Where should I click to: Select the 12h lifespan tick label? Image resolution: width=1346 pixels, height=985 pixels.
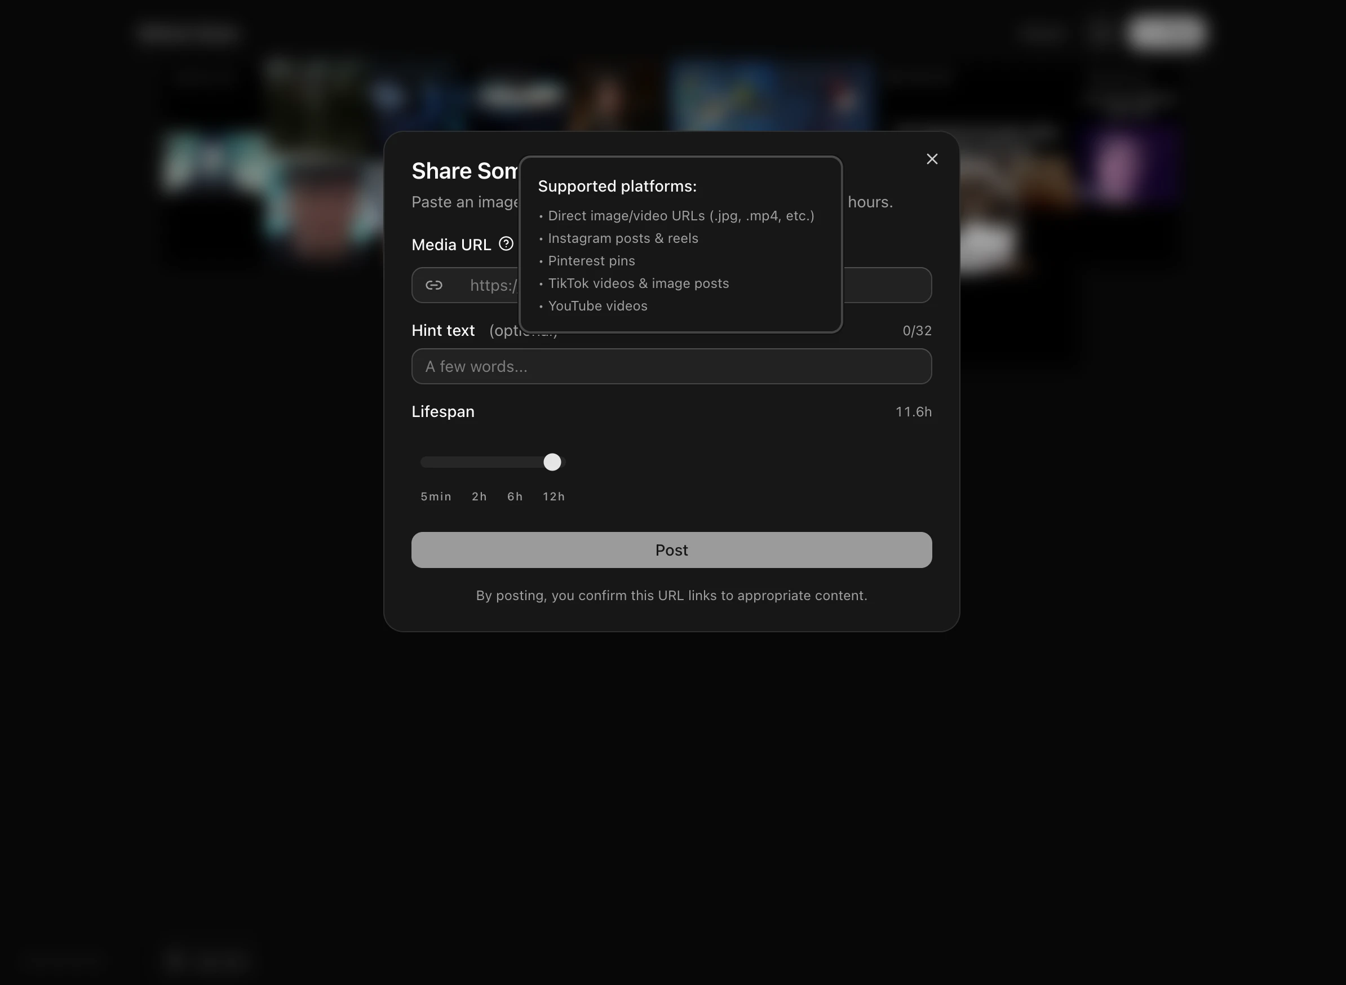[x=554, y=496]
